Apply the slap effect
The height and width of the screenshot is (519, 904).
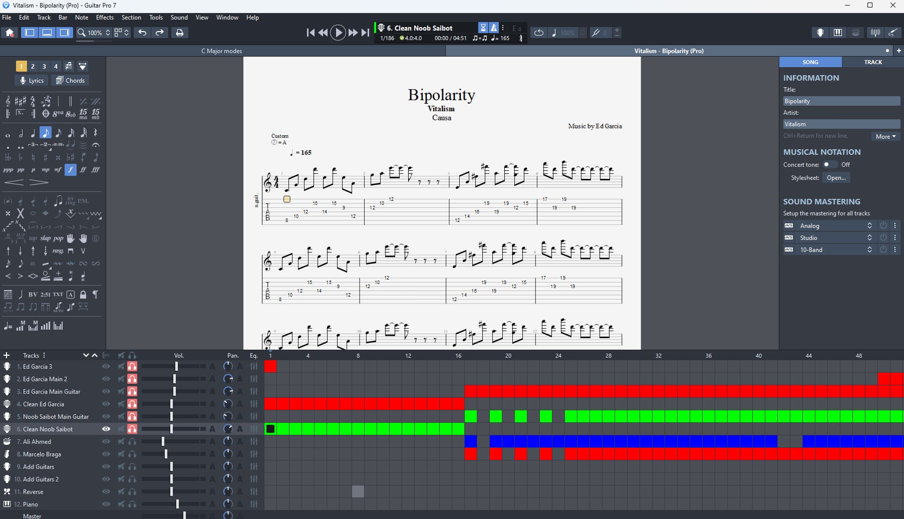tap(46, 238)
